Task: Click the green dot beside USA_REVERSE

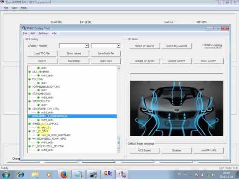Action: point(30,72)
